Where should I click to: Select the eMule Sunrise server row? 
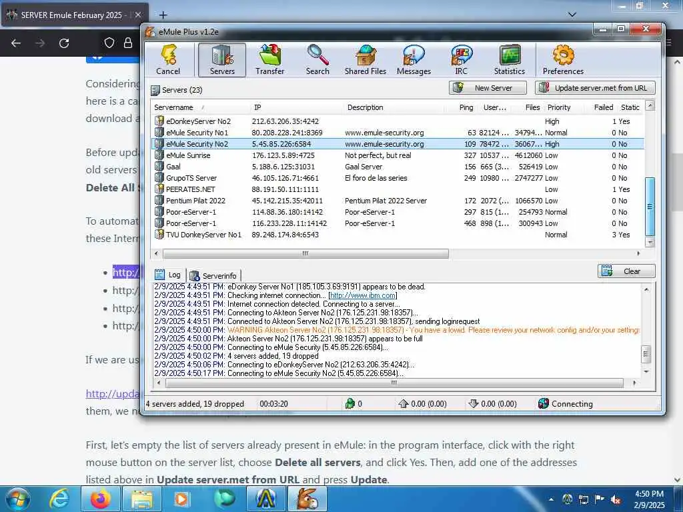tap(398, 155)
